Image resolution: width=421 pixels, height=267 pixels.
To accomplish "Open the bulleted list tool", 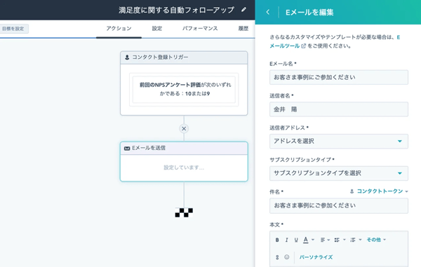I will (x=337, y=240).
